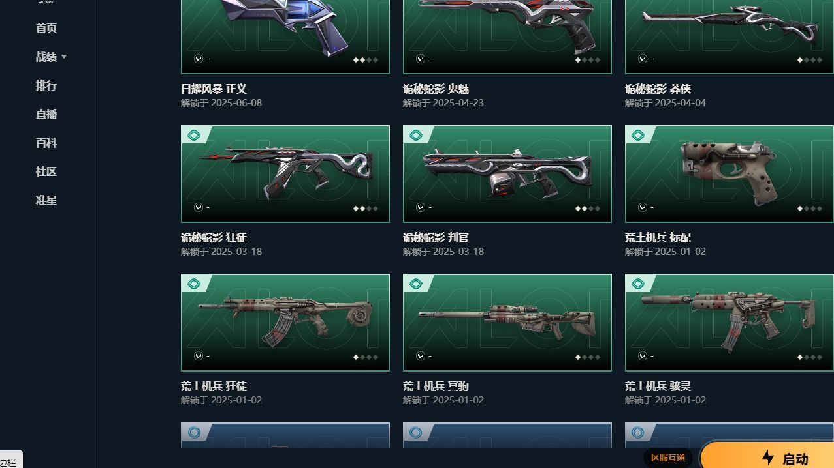Click the tier badge on 荒土机兵 标配 card
Screen dimensions: 834x468
pos(638,136)
